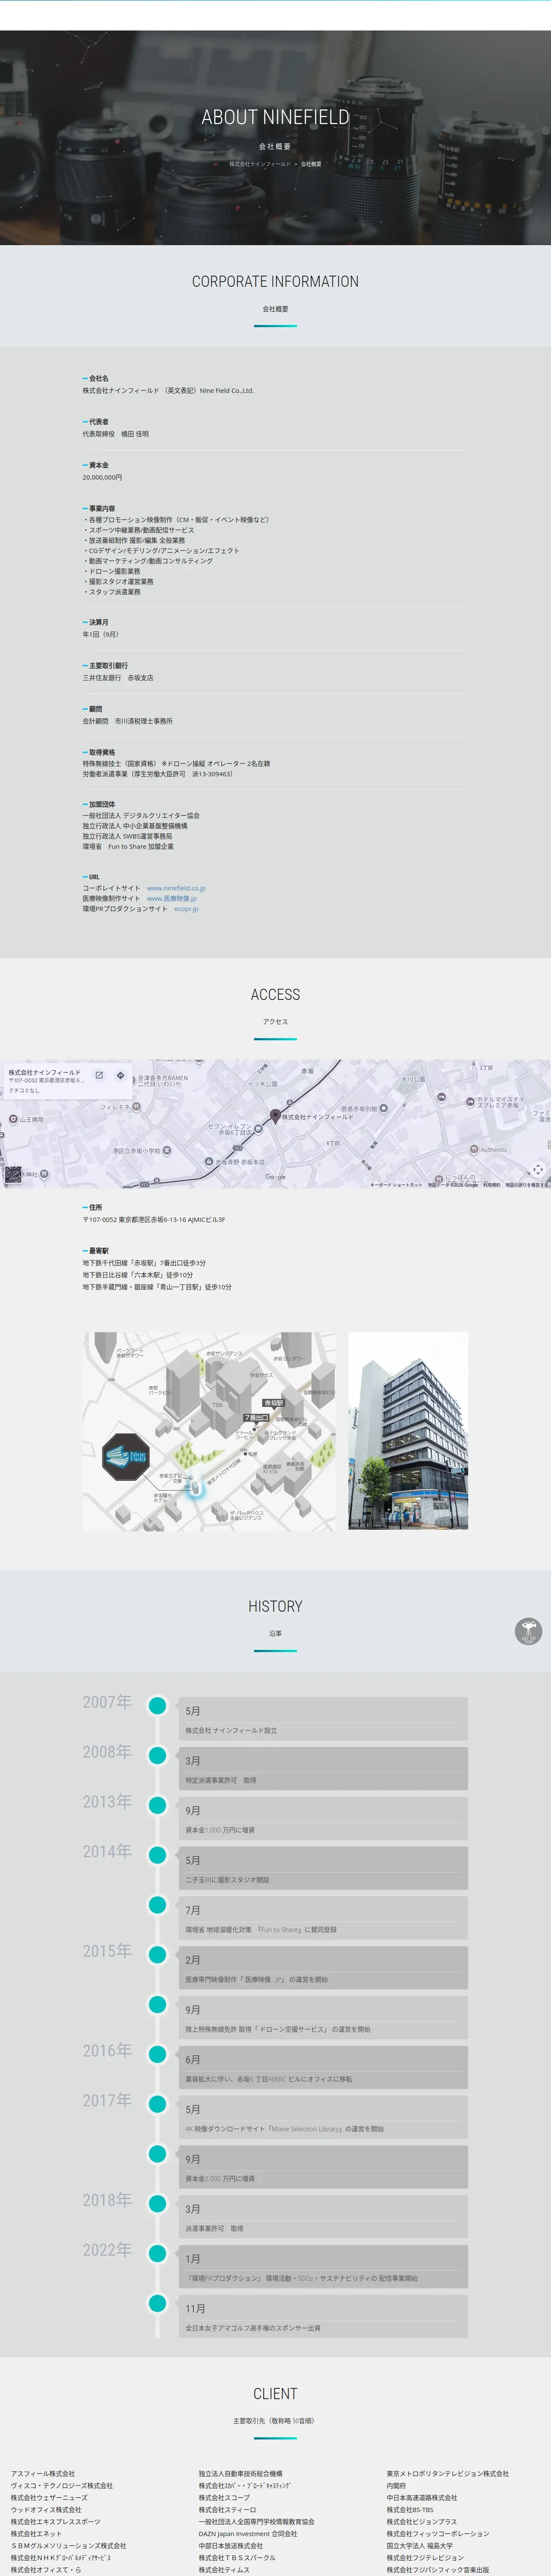This screenshot has height=2576, width=551.
Task: Click the 2022年 year label in history
Action: click(x=107, y=2250)
